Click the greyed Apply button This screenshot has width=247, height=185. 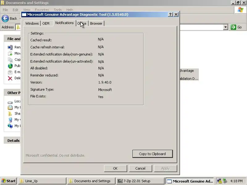[165, 168]
